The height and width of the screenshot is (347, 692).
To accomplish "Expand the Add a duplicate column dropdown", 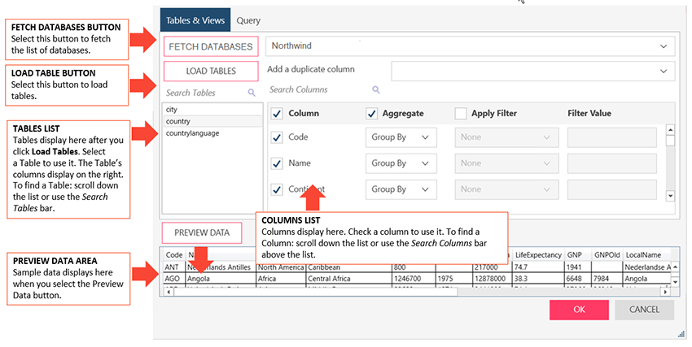I will (532, 72).
